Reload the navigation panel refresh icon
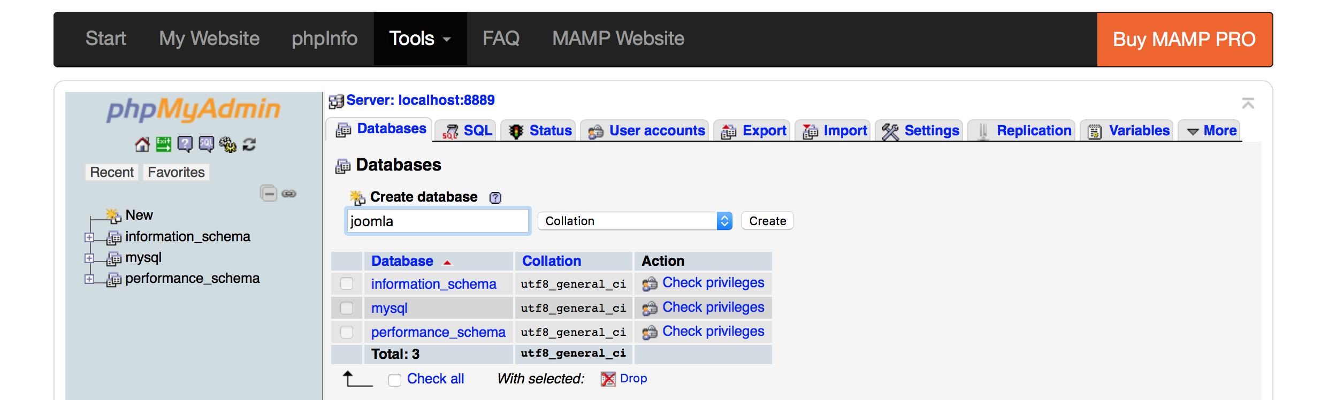This screenshot has width=1329, height=400. click(249, 144)
